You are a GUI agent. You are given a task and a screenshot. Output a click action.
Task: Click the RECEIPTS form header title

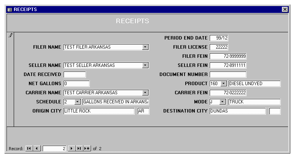(132, 21)
